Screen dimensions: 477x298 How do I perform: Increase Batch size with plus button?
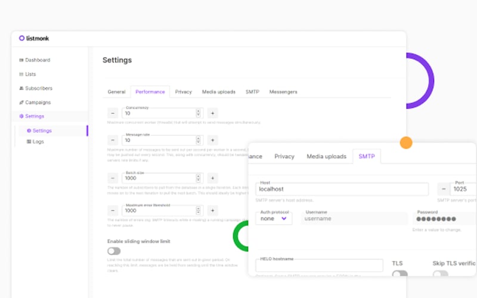click(x=213, y=178)
